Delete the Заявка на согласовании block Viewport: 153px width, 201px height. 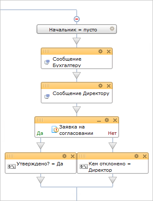[x=115, y=120]
